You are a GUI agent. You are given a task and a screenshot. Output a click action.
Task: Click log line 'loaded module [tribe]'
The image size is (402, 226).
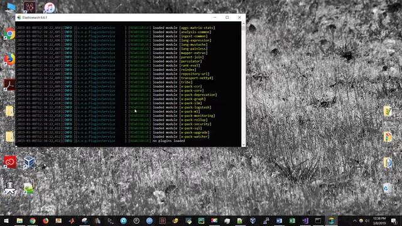tap(173, 82)
